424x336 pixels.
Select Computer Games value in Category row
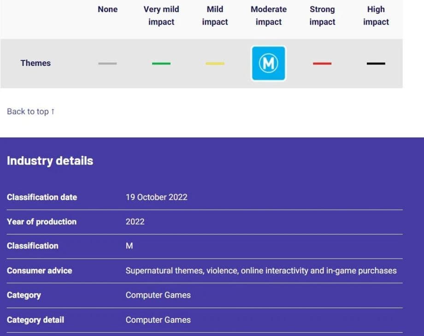pos(158,295)
